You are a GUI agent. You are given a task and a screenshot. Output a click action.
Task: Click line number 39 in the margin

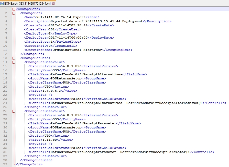5,164
